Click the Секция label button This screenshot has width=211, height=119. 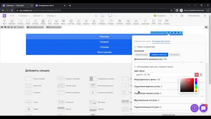coord(20,27)
